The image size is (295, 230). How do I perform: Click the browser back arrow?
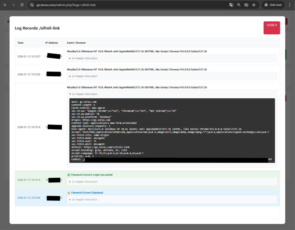[5, 5]
